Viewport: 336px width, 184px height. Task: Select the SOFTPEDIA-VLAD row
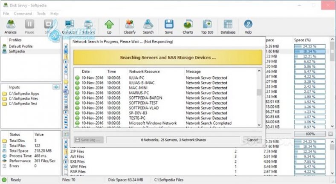(x=165, y=108)
